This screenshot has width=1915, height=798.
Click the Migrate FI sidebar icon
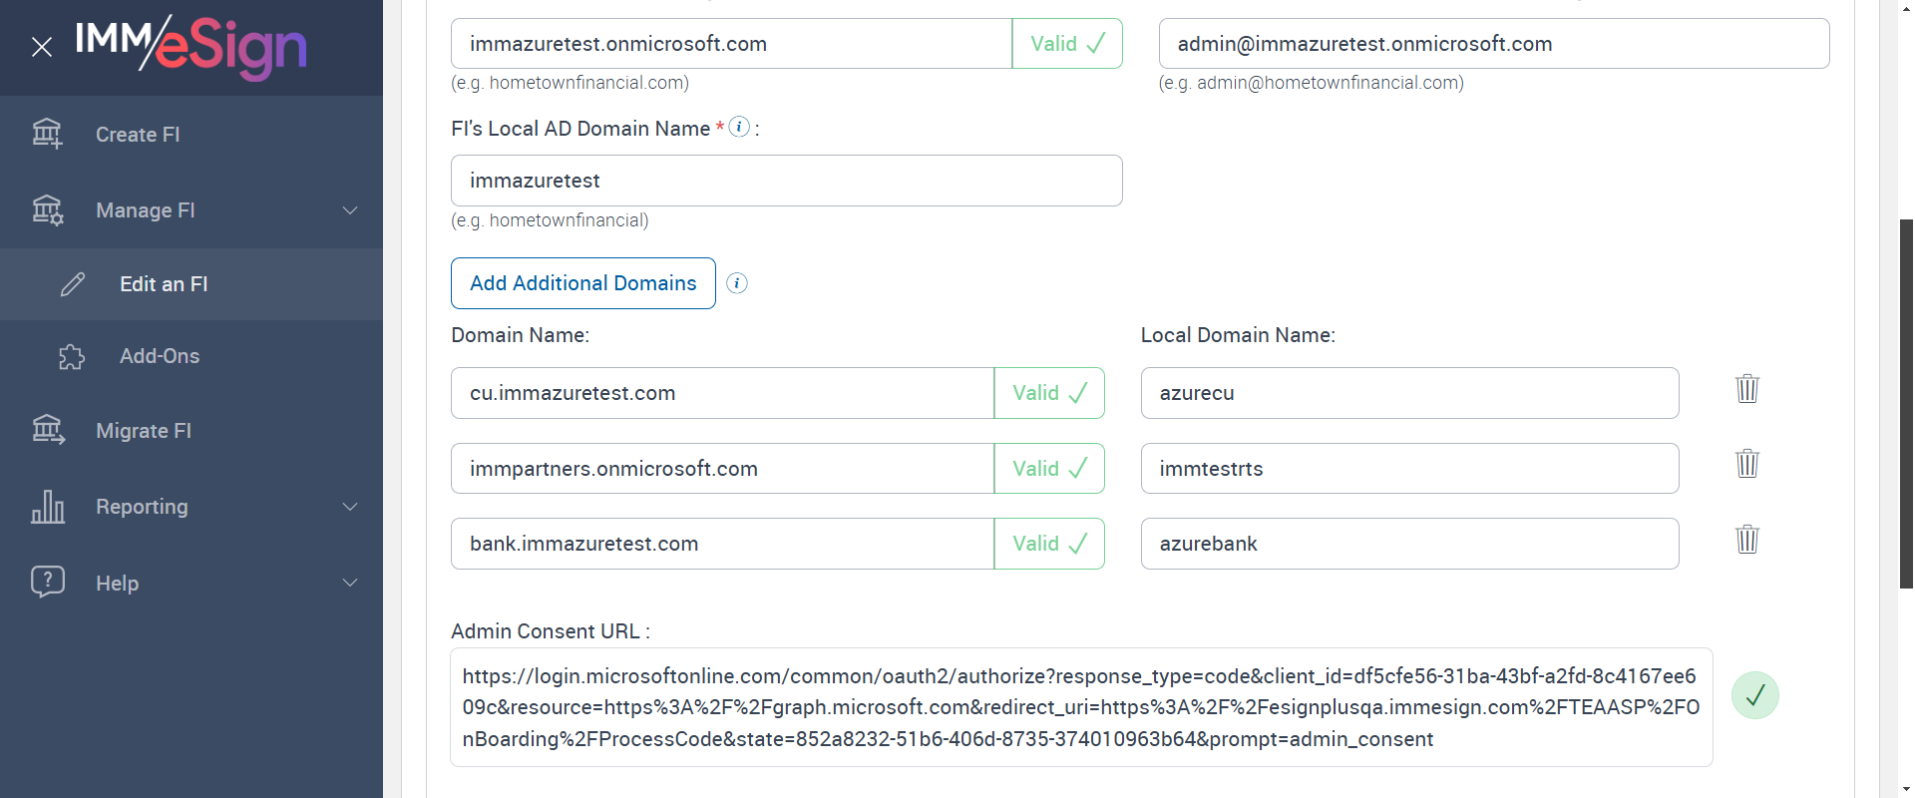pyautogui.click(x=47, y=430)
